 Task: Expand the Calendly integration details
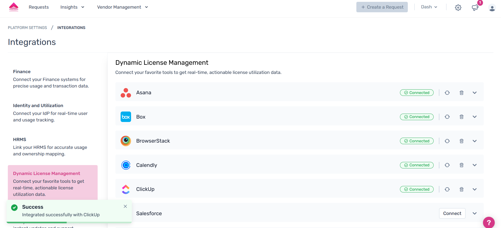pos(475,165)
